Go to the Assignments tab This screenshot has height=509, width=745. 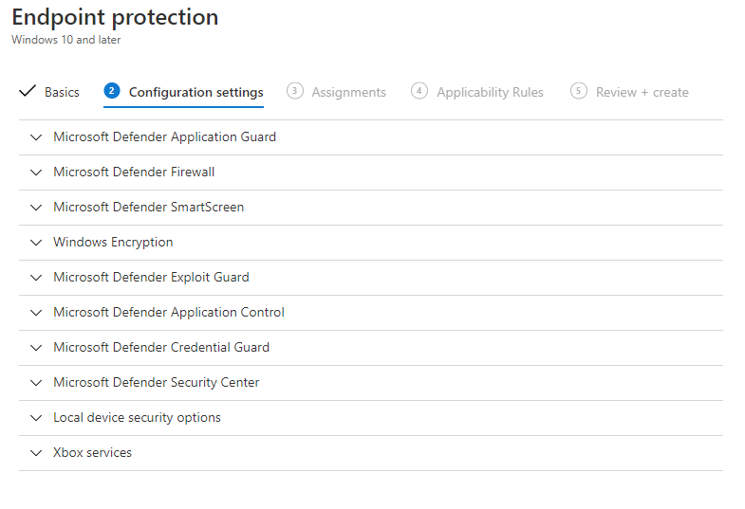click(348, 92)
